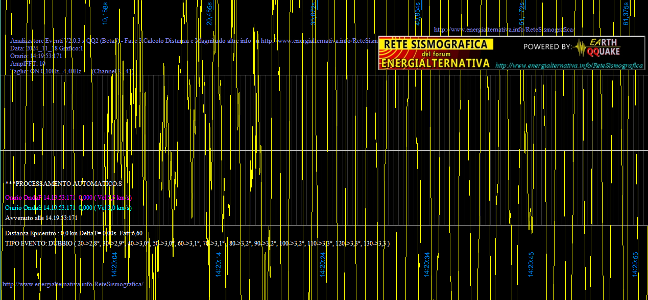Select the 14:20:34 clock time marker

tap(427, 264)
